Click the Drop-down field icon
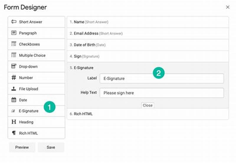 (14, 66)
